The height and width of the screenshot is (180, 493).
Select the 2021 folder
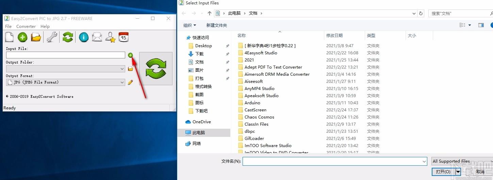(x=249, y=60)
